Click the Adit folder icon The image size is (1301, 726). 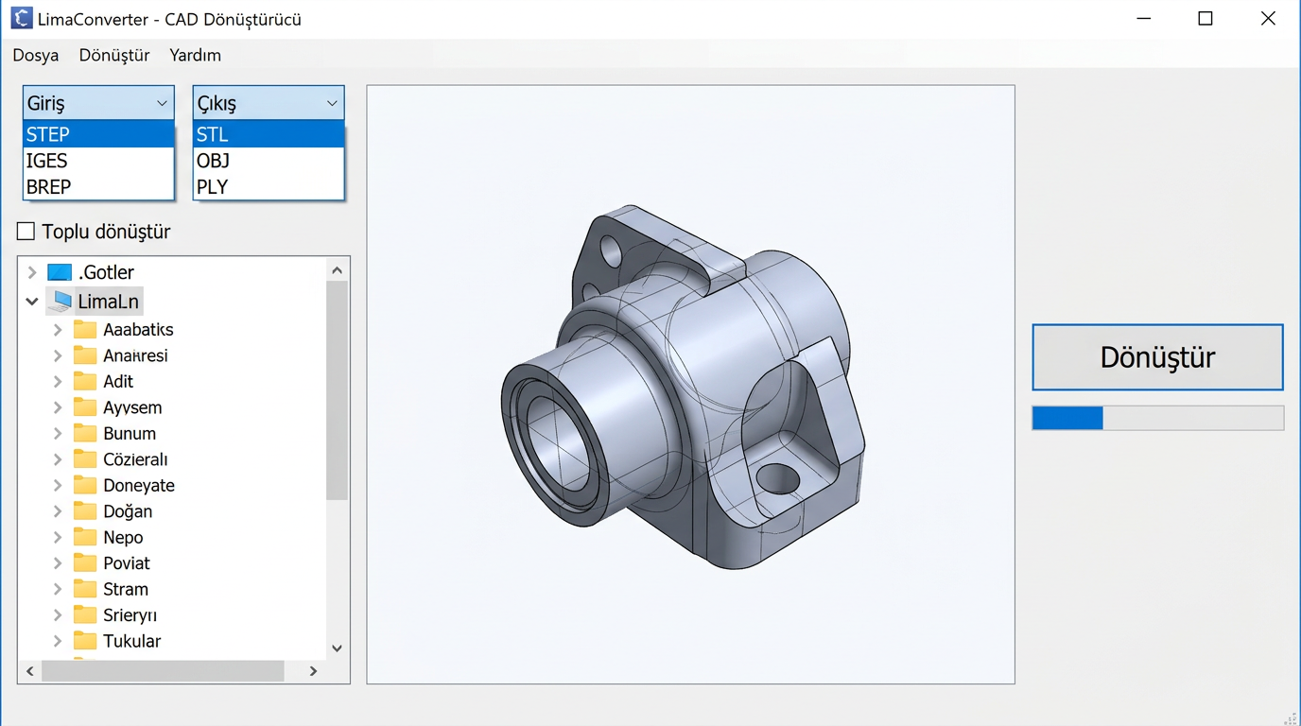[x=86, y=381]
